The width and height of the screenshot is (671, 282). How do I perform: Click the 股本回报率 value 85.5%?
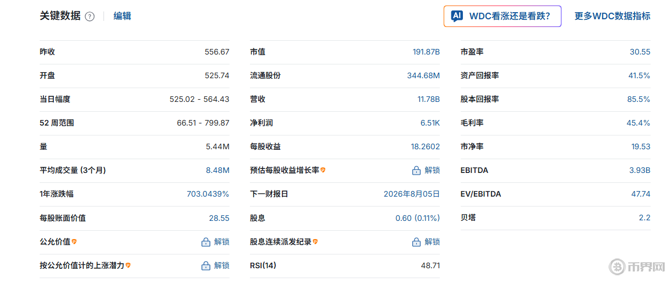(x=639, y=99)
